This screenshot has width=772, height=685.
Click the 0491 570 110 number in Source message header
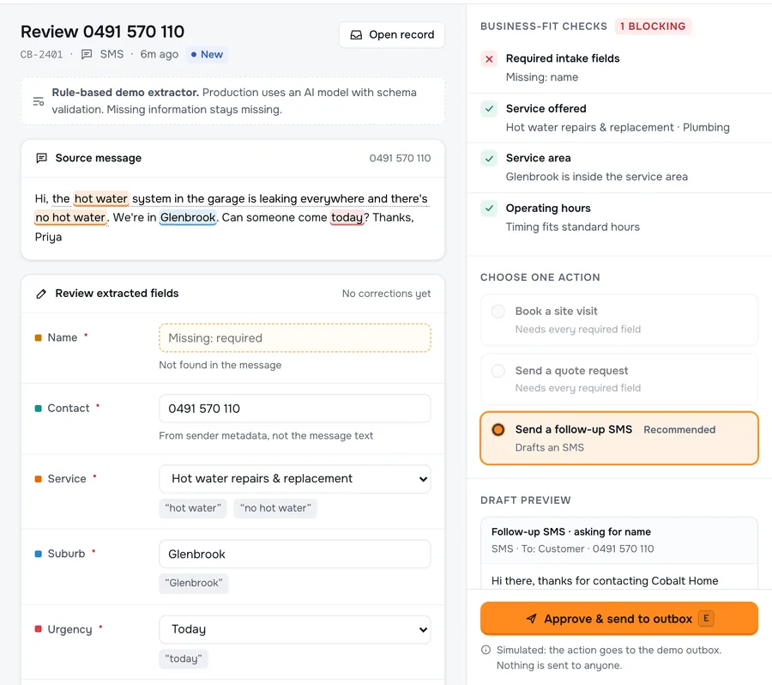point(400,158)
